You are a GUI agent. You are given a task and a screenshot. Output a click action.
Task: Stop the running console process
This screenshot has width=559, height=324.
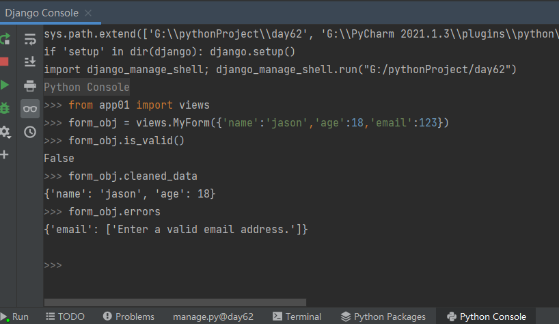(5, 62)
